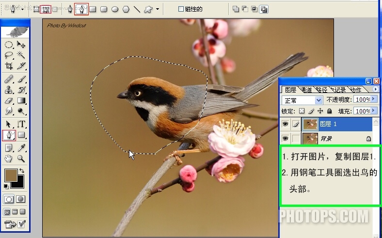Select the Eraser tool

[x=9, y=101]
